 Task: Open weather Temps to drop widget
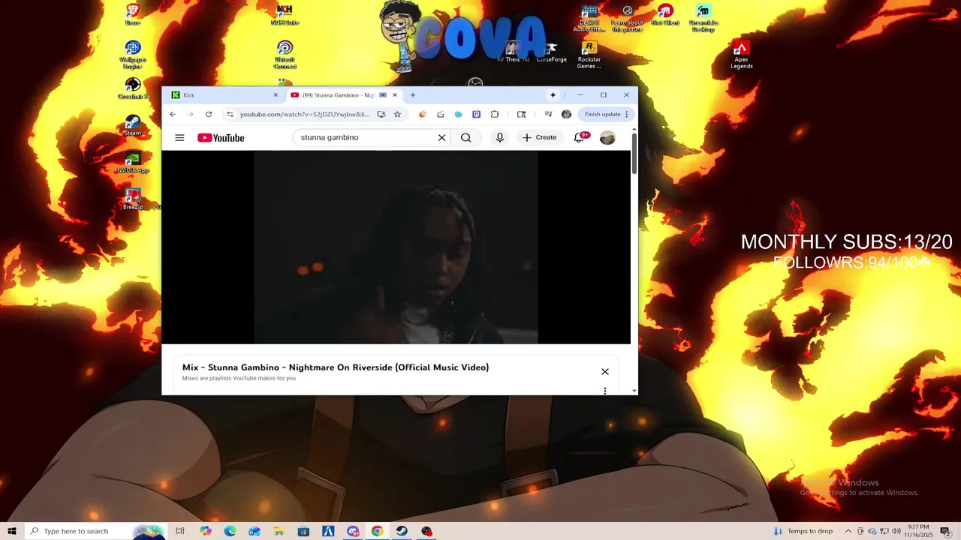803,531
